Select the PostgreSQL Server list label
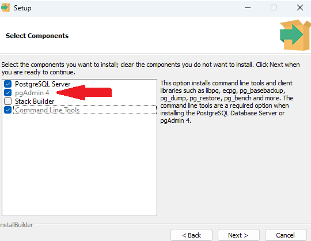 (x=43, y=84)
